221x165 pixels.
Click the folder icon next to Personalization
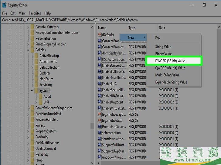click(32, 38)
